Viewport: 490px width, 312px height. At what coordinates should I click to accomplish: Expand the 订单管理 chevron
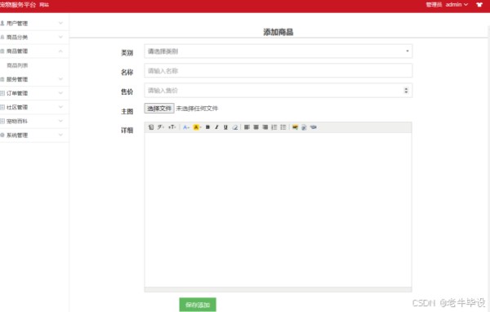(60, 93)
